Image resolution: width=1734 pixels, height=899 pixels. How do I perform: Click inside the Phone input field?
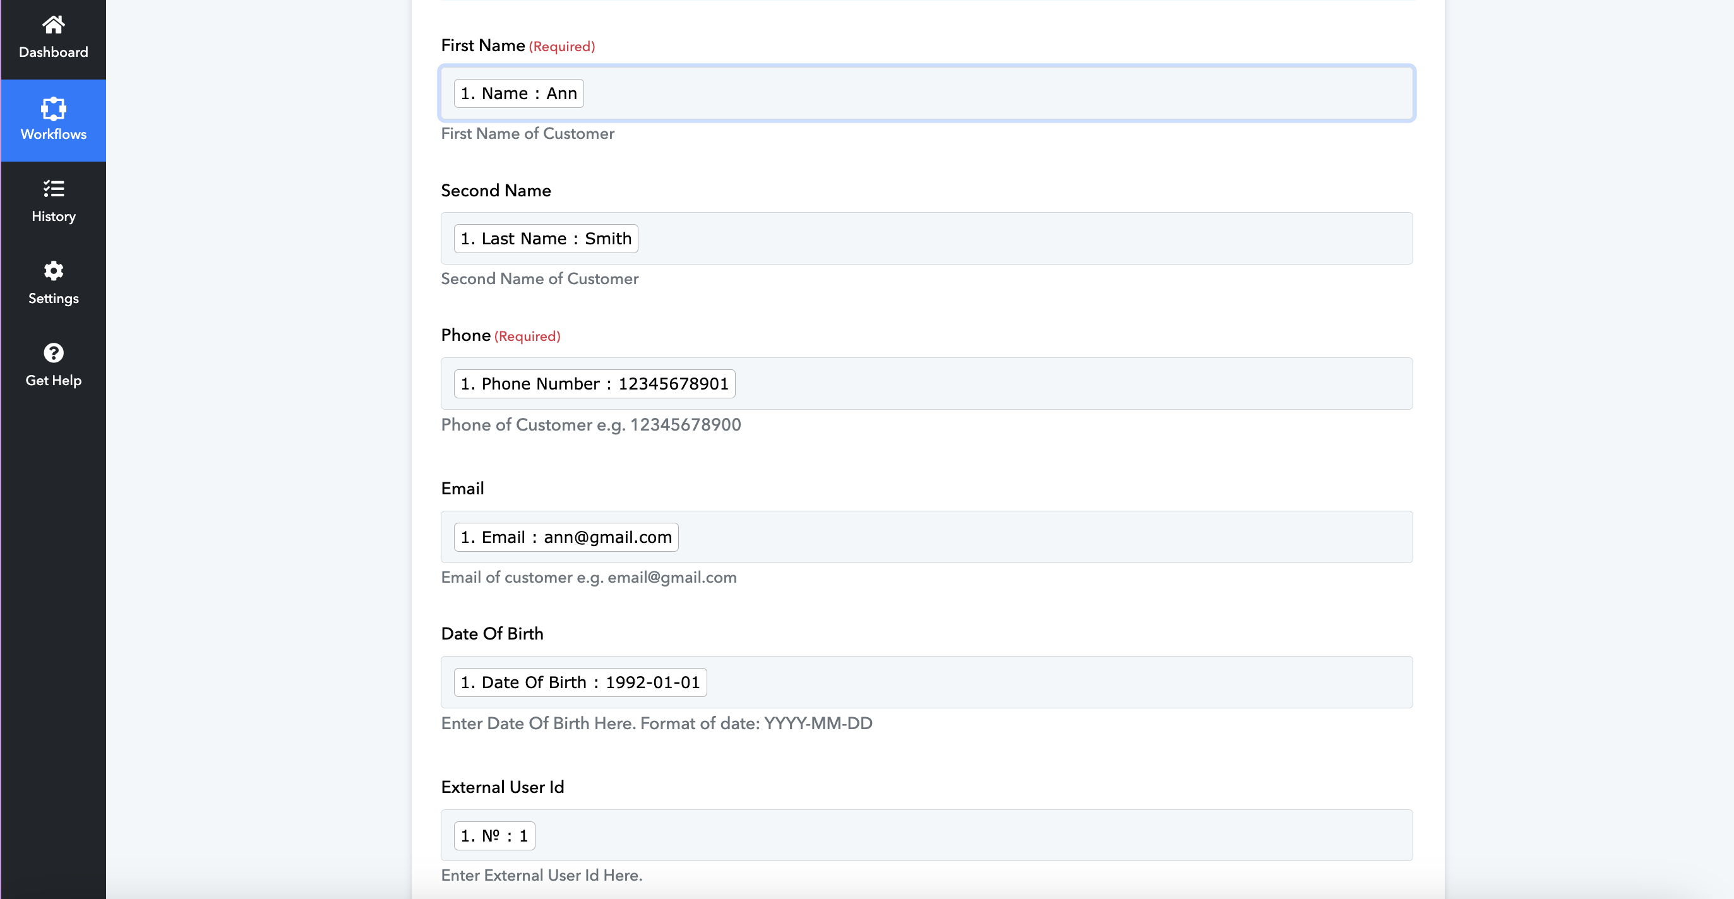click(x=1070, y=384)
